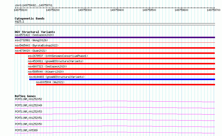Select the 149759400 ruler position label
Screen dimensions: 222x136
tap(117, 10)
